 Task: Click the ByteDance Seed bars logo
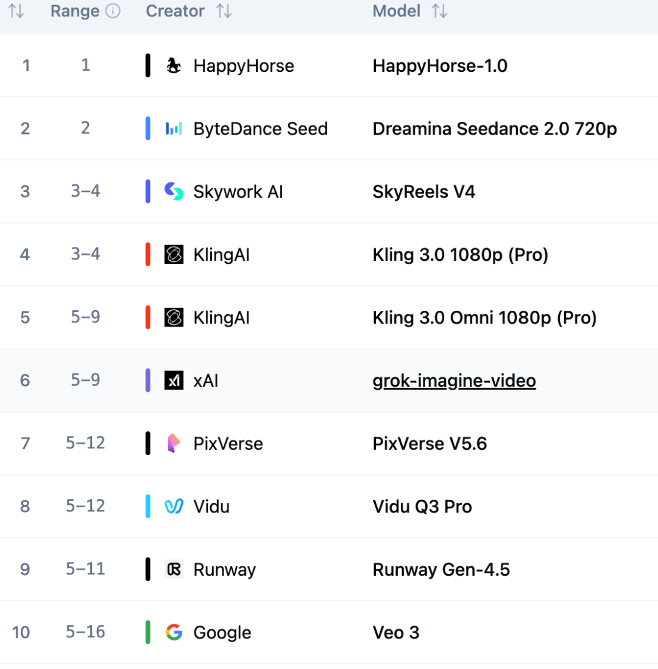tap(174, 129)
